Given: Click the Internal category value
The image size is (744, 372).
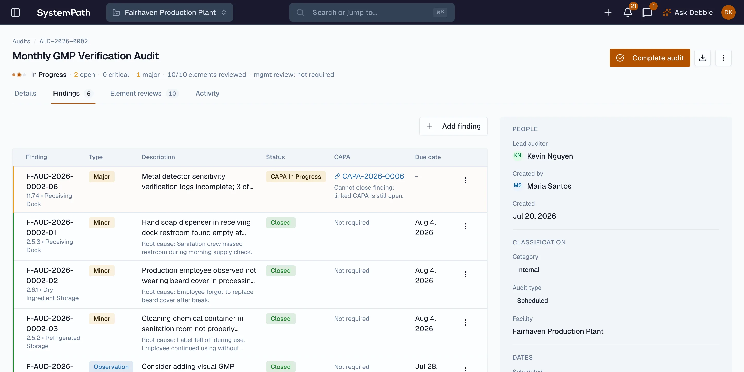Looking at the screenshot, I should click(x=528, y=269).
